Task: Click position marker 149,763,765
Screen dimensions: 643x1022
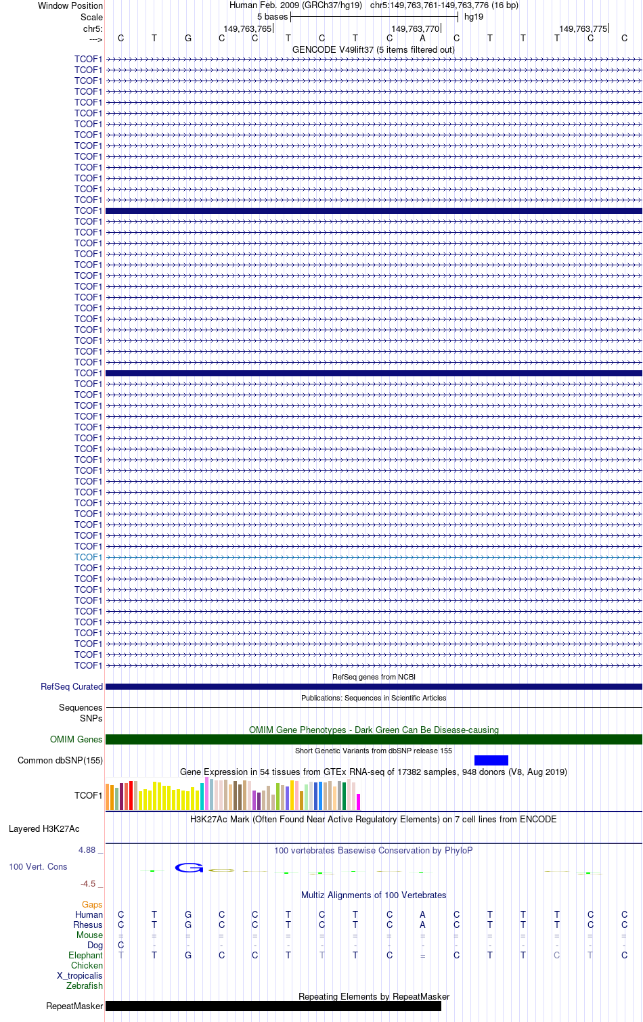Action: tap(247, 28)
